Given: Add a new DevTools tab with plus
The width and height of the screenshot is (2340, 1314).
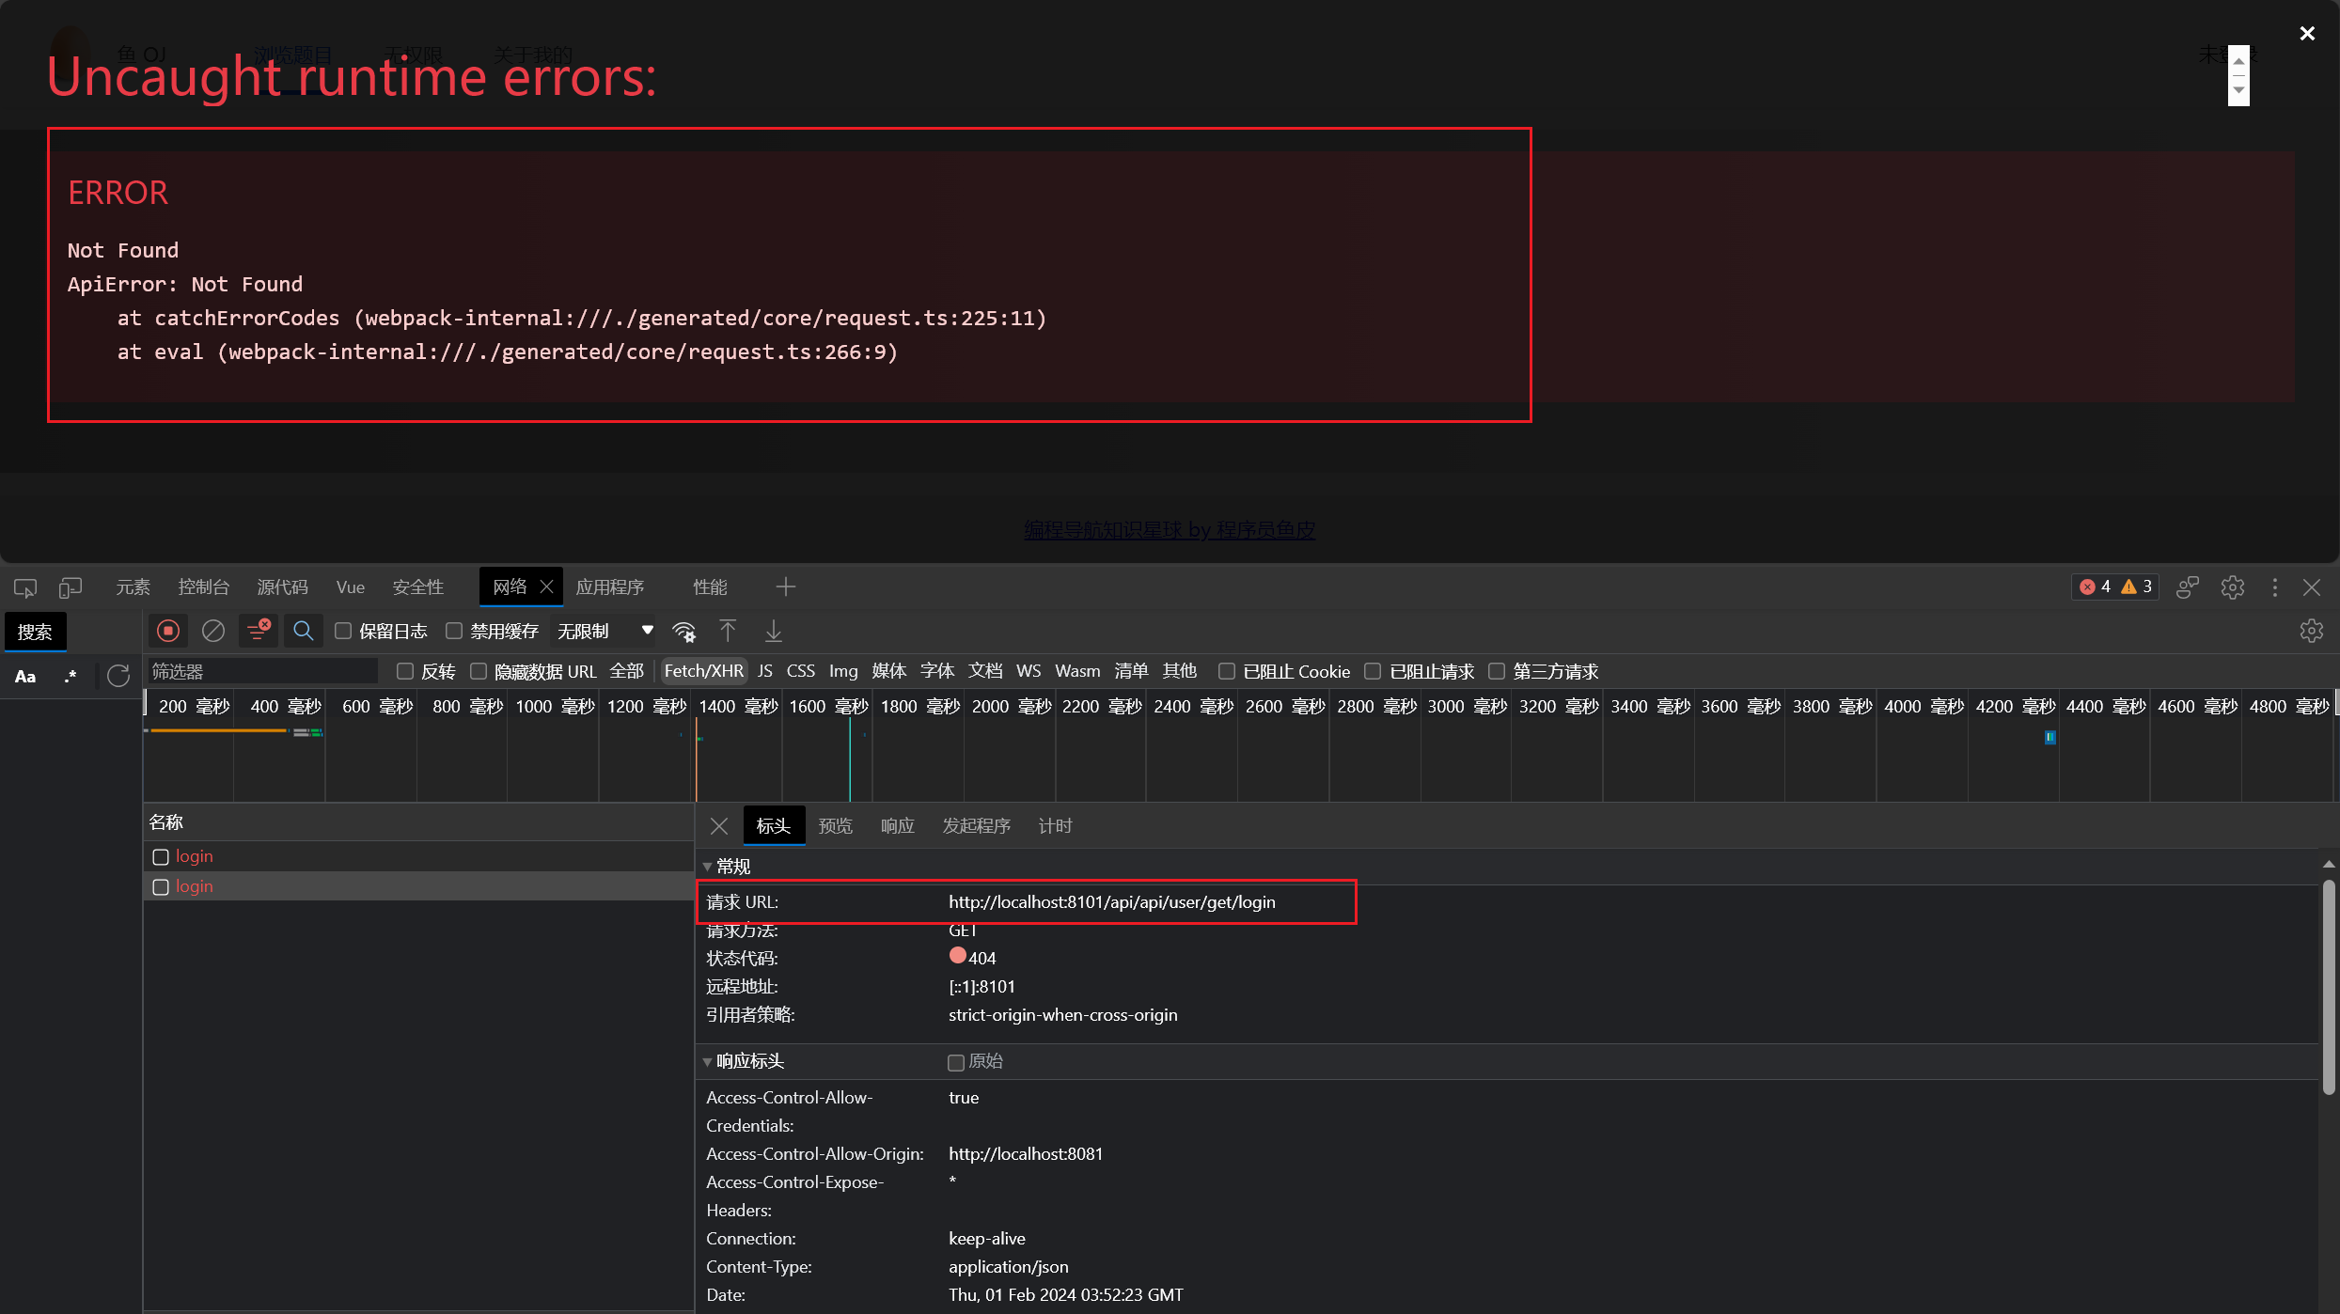Looking at the screenshot, I should pos(786,587).
